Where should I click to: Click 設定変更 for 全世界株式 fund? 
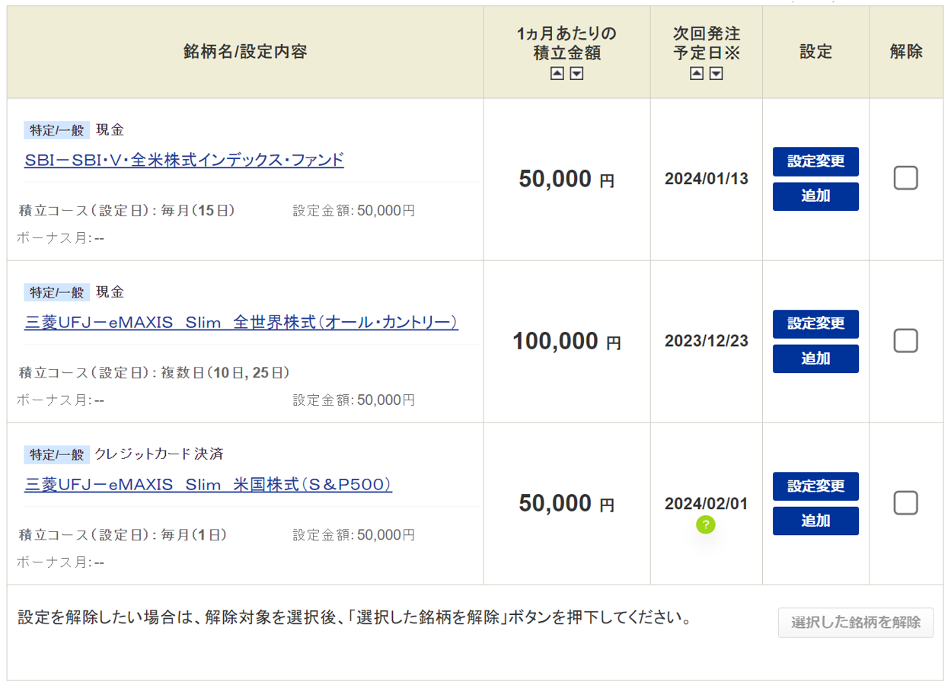(x=815, y=323)
